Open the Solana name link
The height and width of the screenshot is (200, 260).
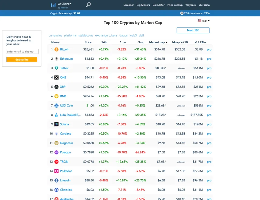click(x=64, y=124)
